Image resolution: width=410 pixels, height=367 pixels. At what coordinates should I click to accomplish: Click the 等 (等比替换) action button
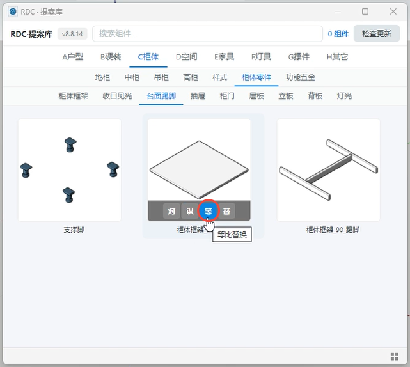pos(208,211)
